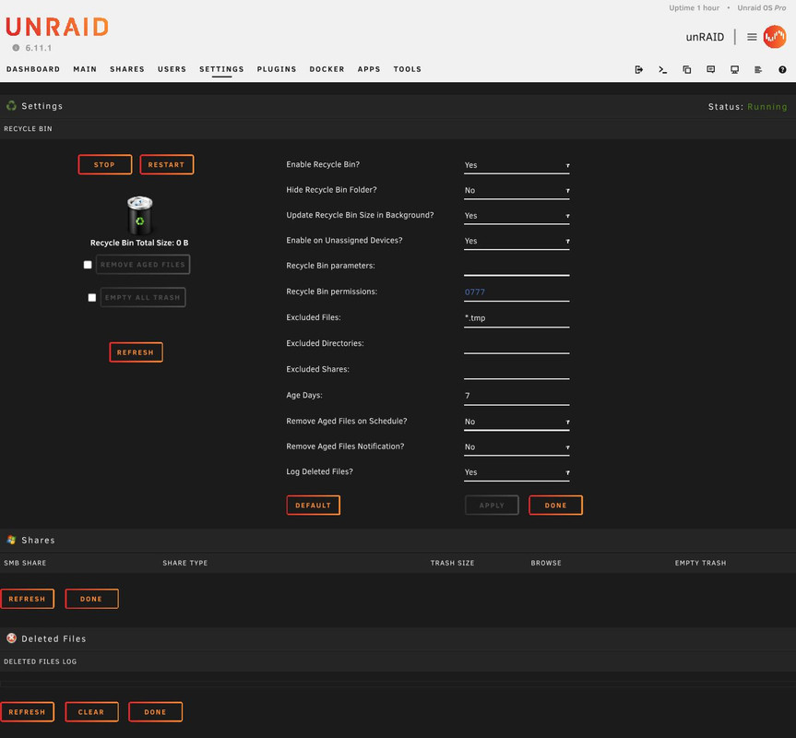
Task: Click the green recycle Settings header icon
Action: pos(11,105)
